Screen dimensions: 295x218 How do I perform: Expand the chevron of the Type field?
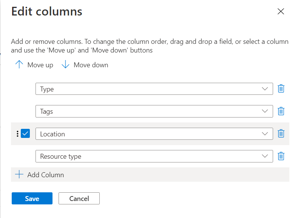click(265, 89)
